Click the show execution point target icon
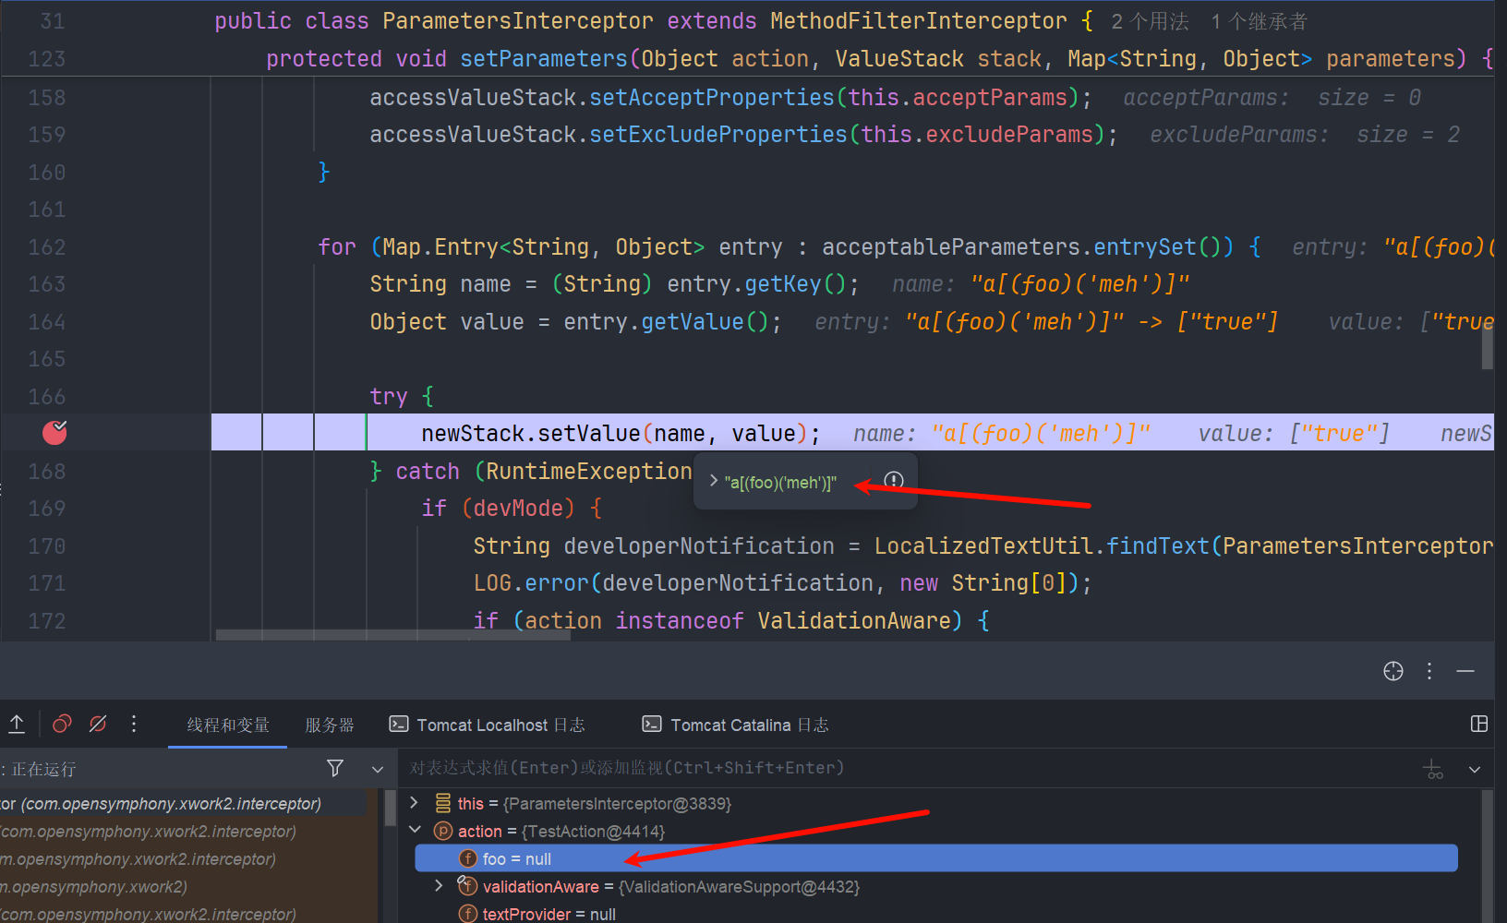 1393,671
